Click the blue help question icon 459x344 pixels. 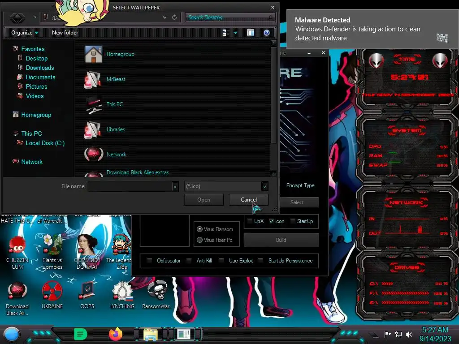266,33
